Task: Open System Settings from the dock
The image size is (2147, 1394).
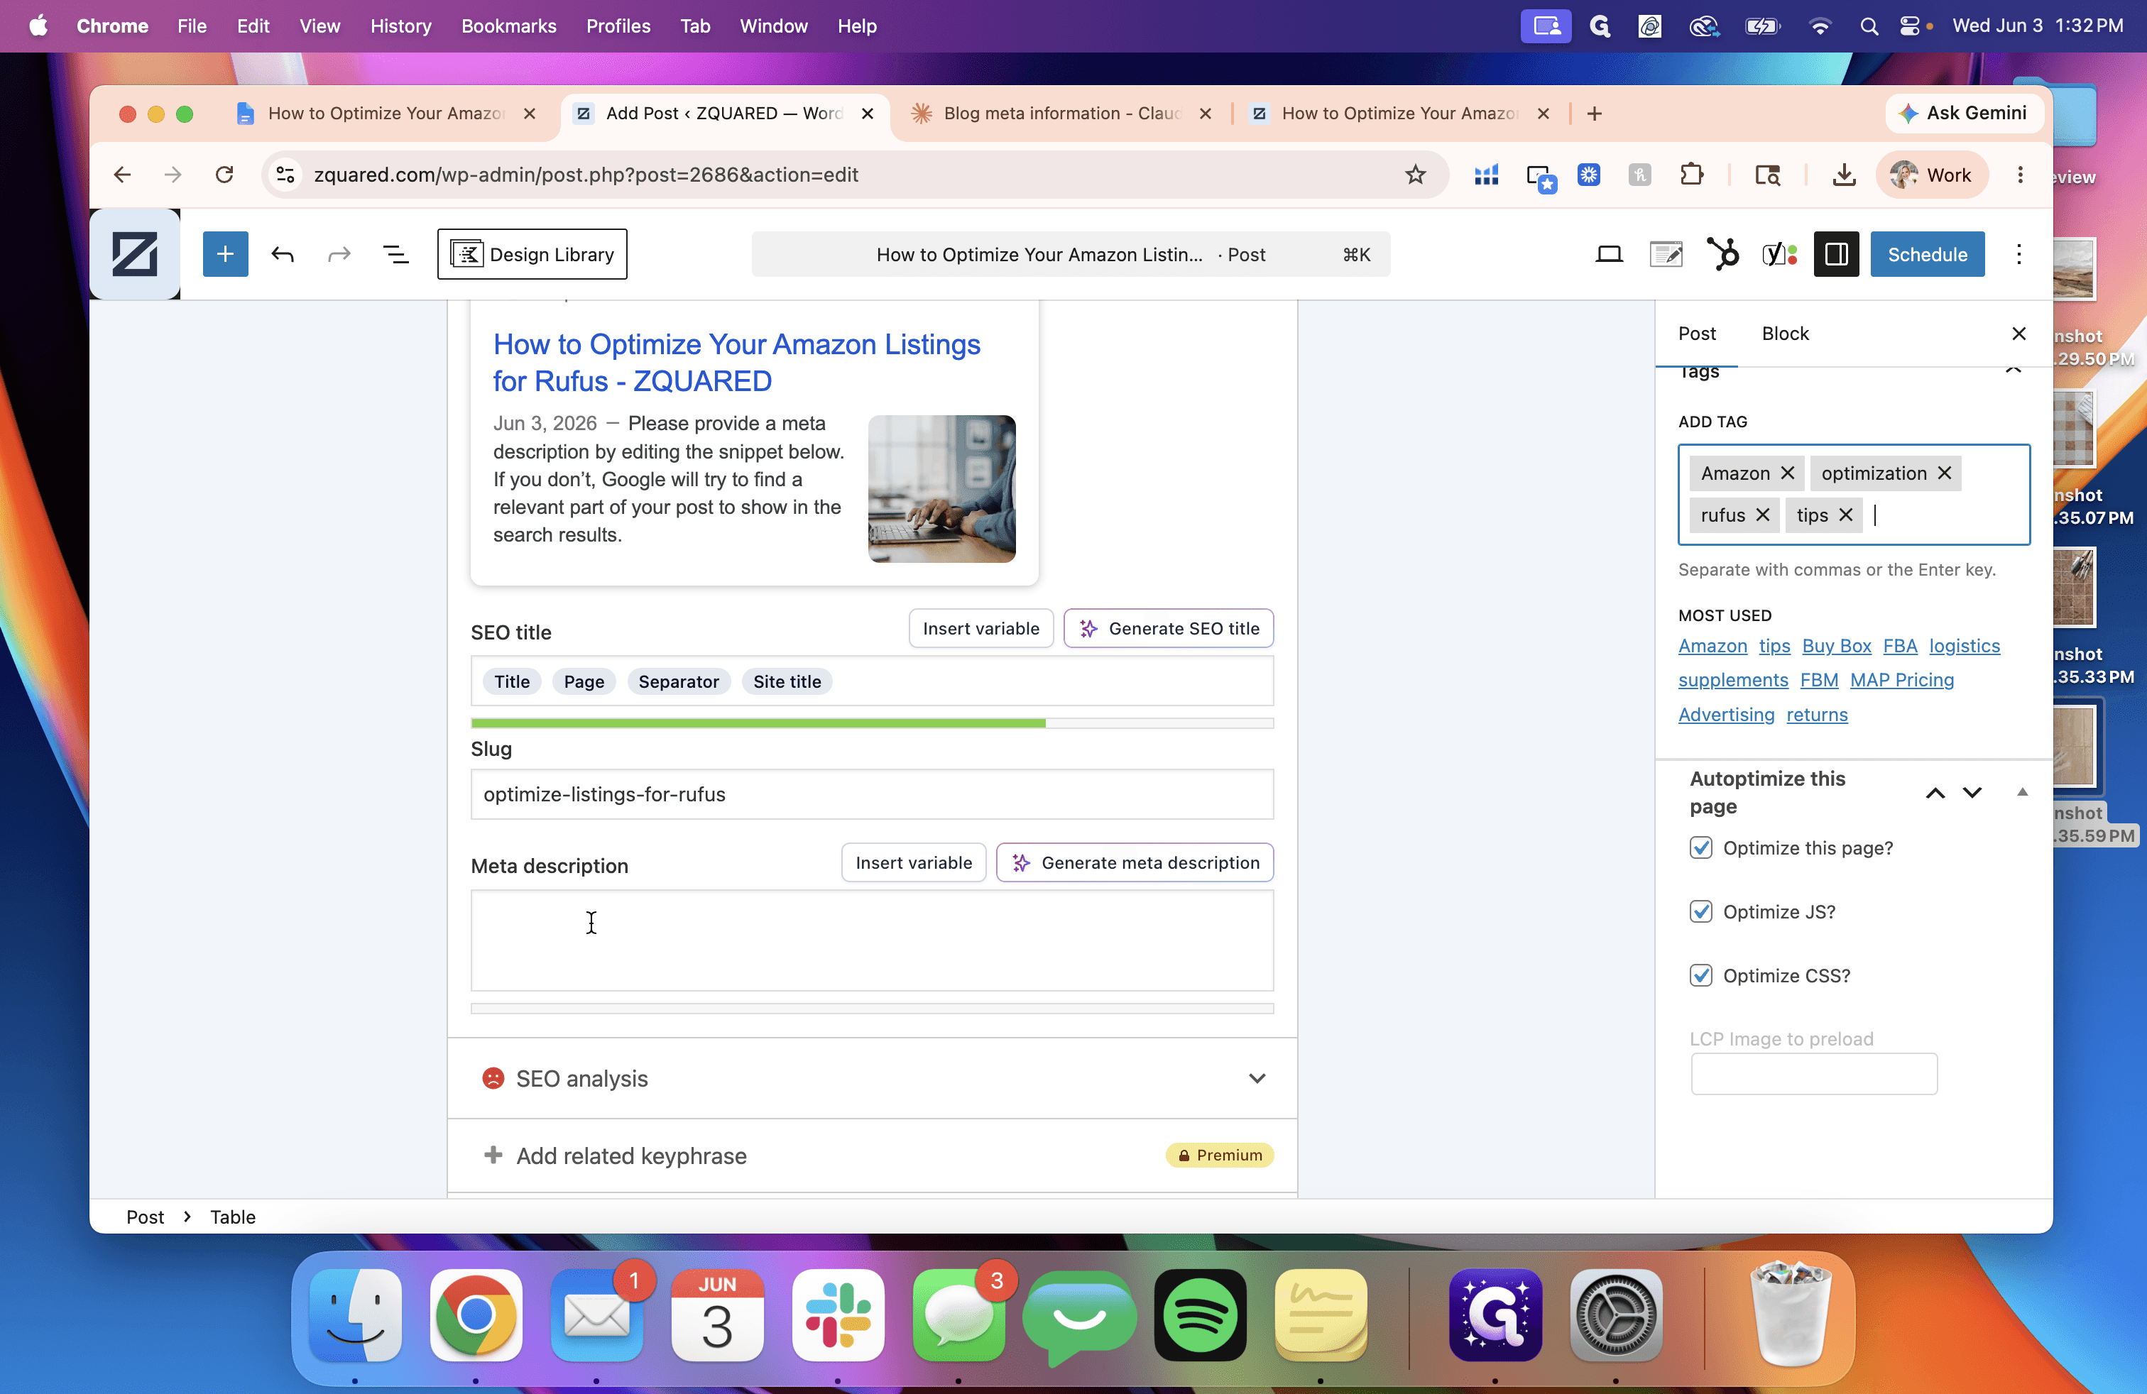Action: tap(1616, 1315)
